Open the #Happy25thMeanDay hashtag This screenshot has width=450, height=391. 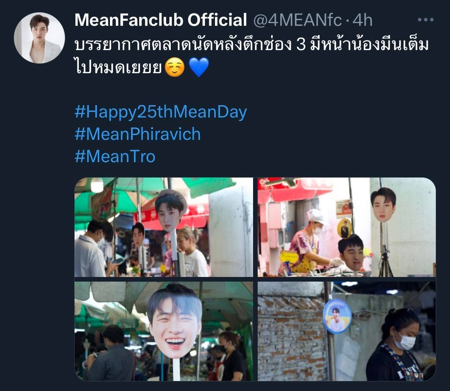pos(161,112)
